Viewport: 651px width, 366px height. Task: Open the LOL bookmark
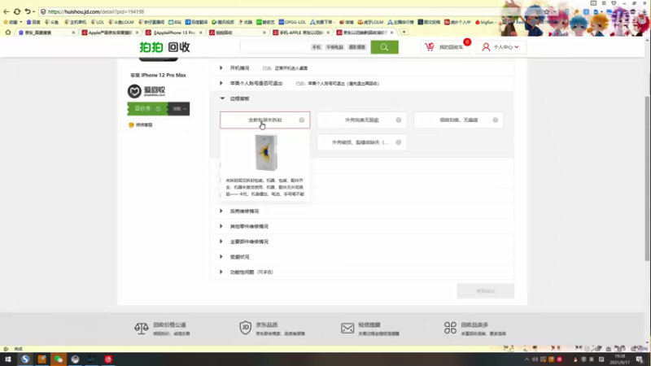tap(98, 22)
